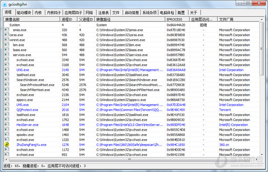Click the Tencent vendor cell
The image size is (268, 172).
(x=225, y=110)
